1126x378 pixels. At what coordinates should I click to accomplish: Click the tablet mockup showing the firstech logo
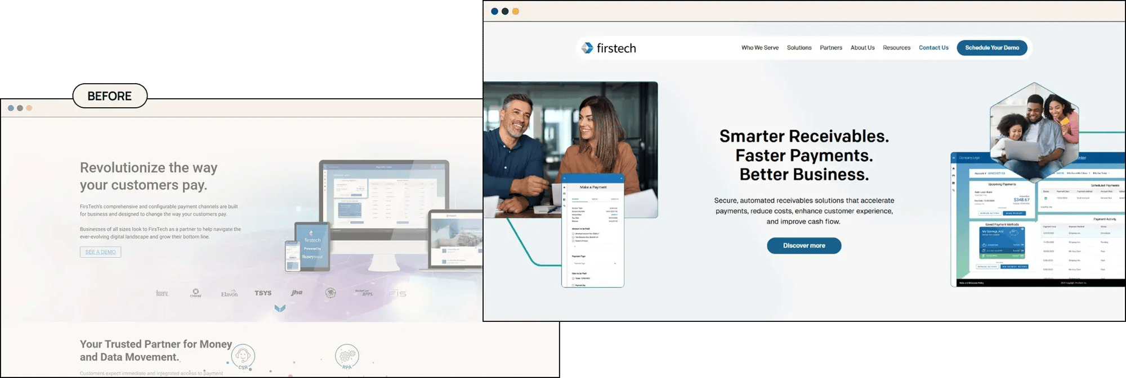click(x=312, y=245)
